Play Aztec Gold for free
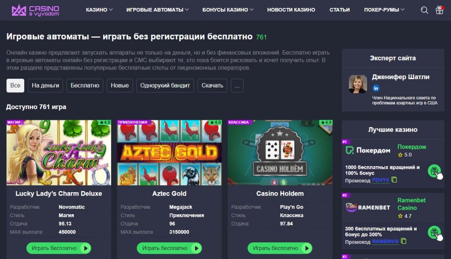The height and width of the screenshot is (259, 451). click(x=170, y=248)
